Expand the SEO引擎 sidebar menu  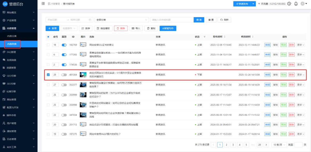coord(19,83)
